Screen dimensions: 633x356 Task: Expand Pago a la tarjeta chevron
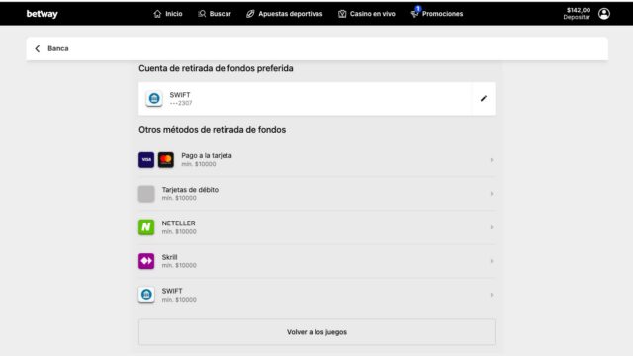[x=492, y=160]
